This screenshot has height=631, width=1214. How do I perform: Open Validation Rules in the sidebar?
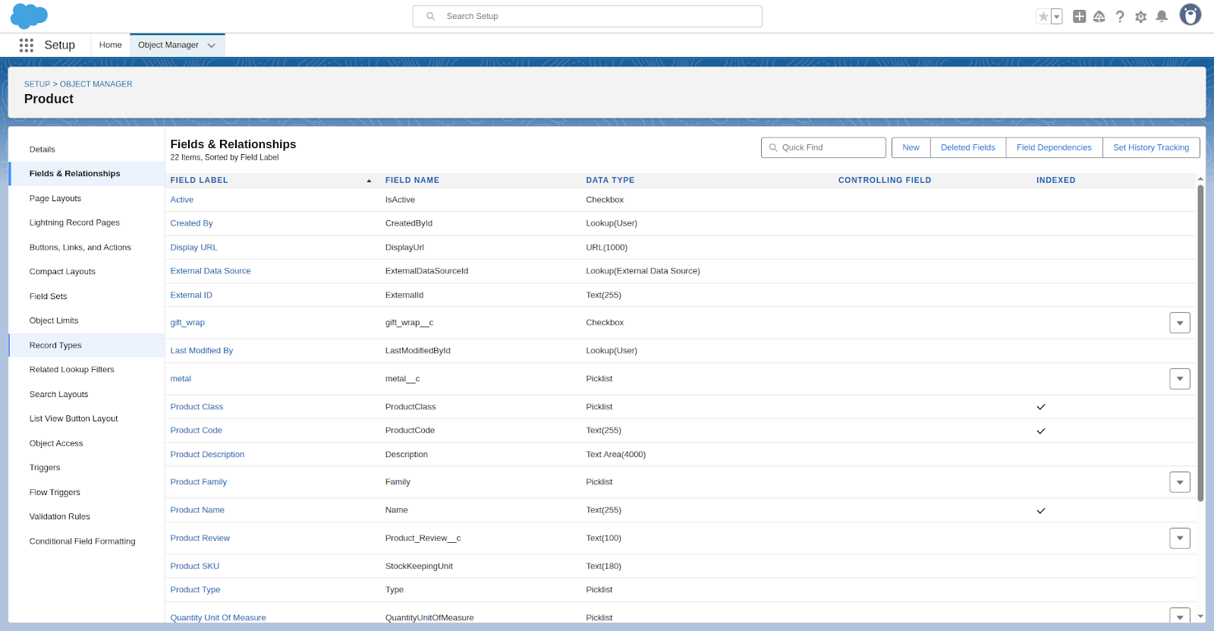pos(60,517)
